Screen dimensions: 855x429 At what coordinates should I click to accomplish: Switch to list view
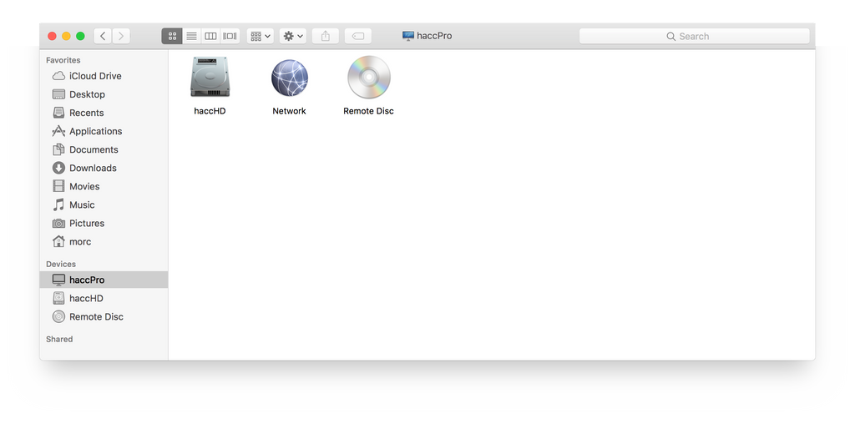(191, 36)
